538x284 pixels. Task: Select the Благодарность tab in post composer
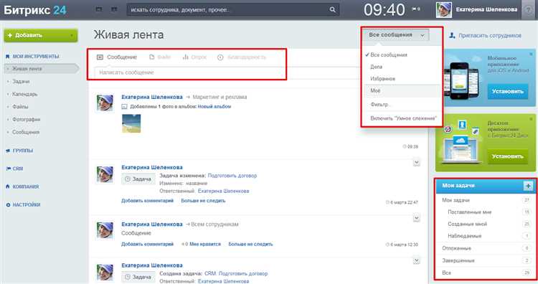[x=242, y=57]
